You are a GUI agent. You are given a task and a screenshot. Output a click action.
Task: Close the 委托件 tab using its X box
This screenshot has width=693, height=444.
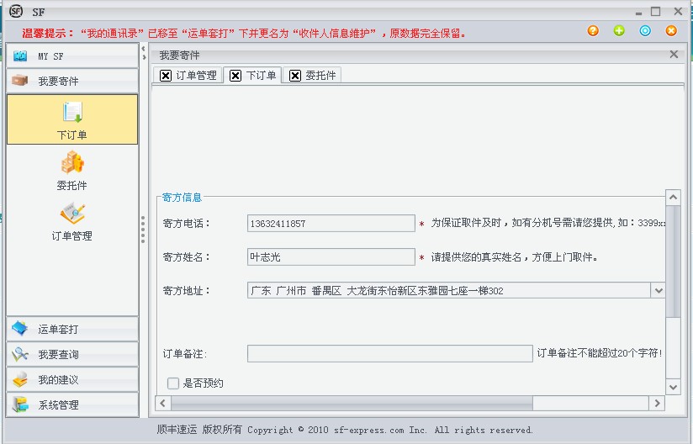pos(295,76)
